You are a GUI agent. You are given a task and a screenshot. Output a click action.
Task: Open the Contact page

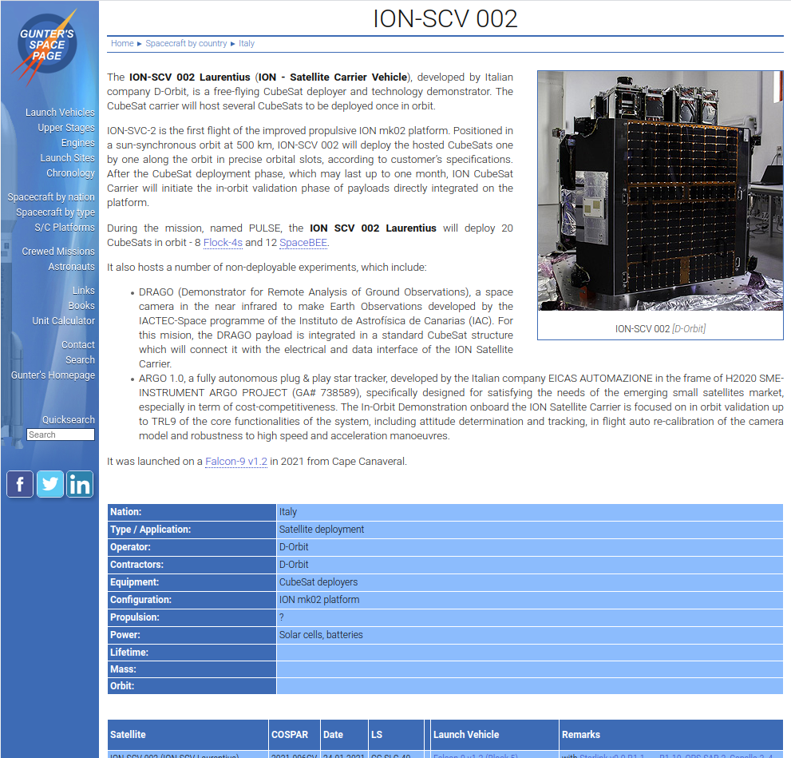pos(78,345)
